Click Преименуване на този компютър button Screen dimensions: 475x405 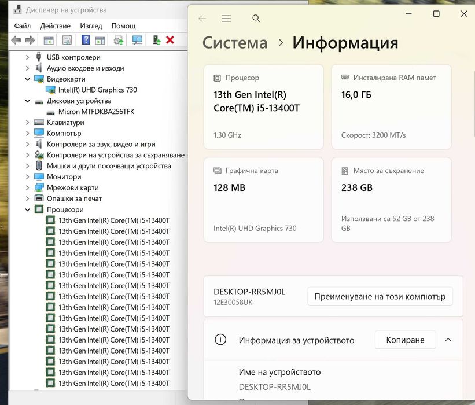point(380,296)
